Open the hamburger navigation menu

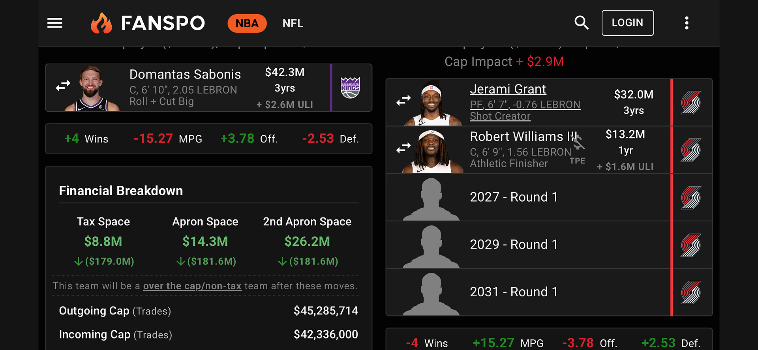(x=55, y=23)
